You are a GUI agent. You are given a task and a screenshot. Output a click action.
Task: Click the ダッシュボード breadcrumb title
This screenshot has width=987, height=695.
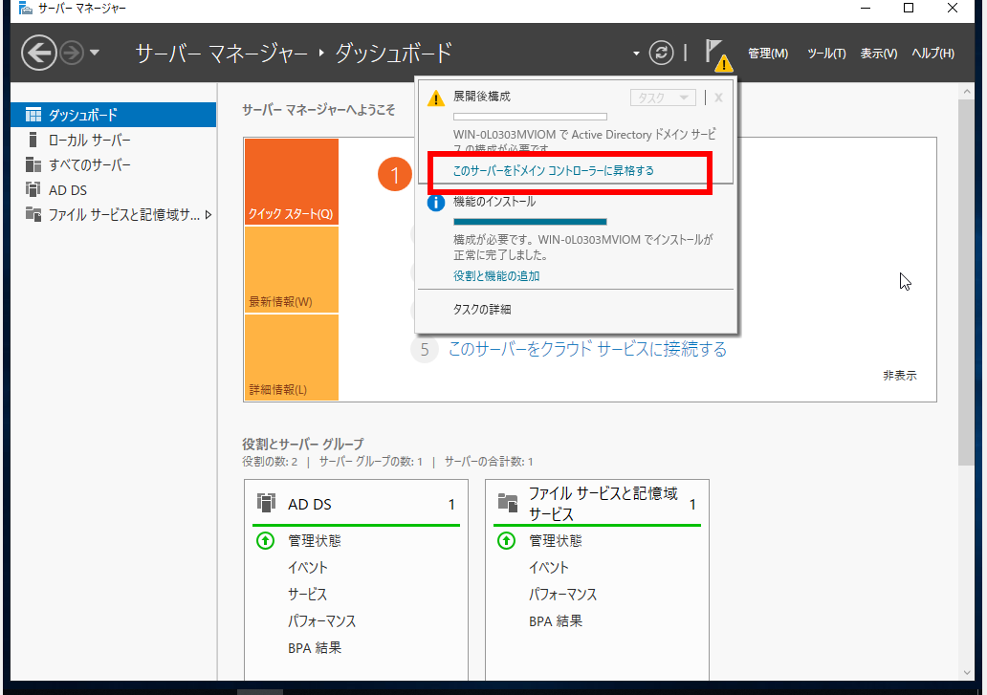[393, 53]
